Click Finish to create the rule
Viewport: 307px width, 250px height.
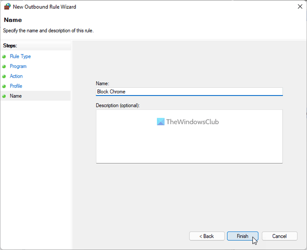243,236
